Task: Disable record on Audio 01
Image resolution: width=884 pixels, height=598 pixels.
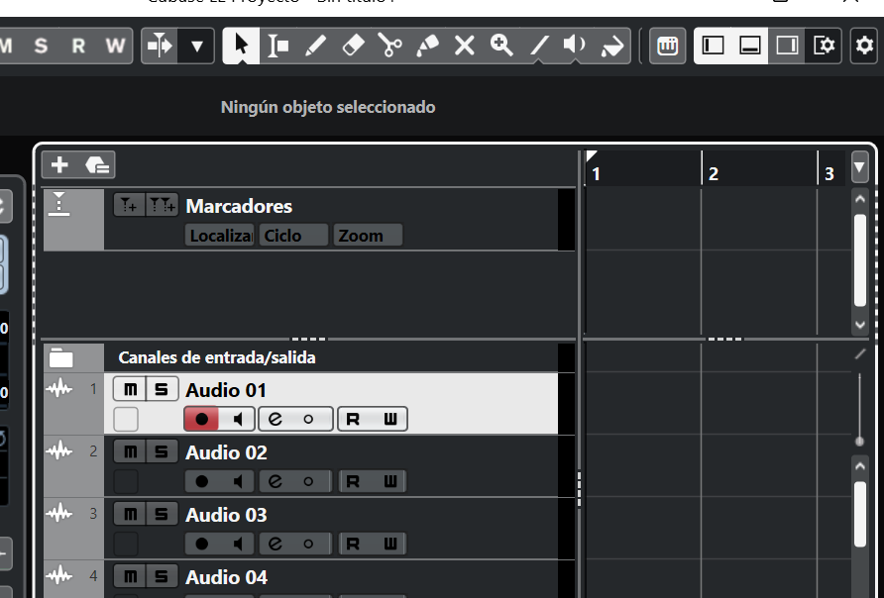Action: (x=201, y=420)
